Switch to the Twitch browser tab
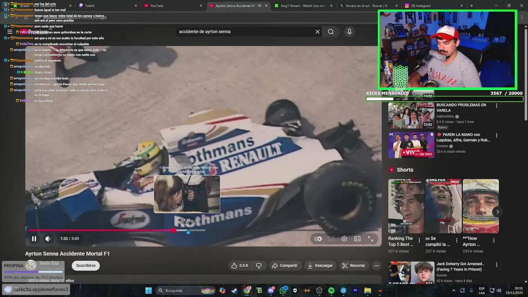The image size is (528, 297). [x=107, y=6]
